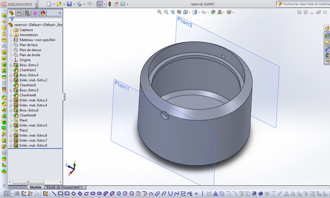Screen dimensions: 330x198
Task: Open the Display Style dropdown arrow
Action: [x=199, y=12]
